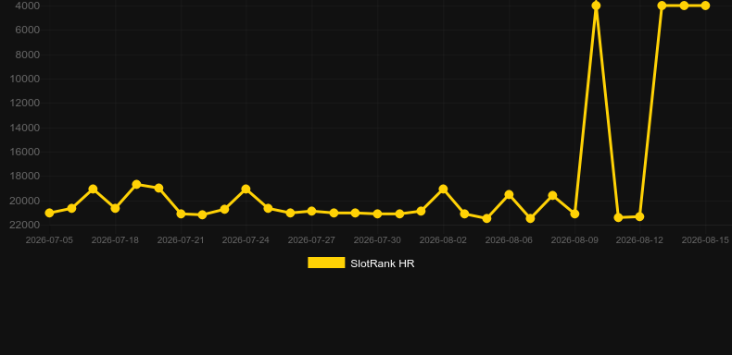This screenshot has width=732, height=355.
Task: Click the x-axis label 2026-07-18
Action: click(x=115, y=240)
